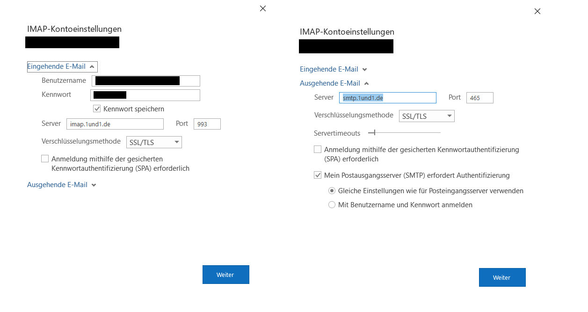
Task: Click Weiter button in left dialog
Action: pos(226,275)
